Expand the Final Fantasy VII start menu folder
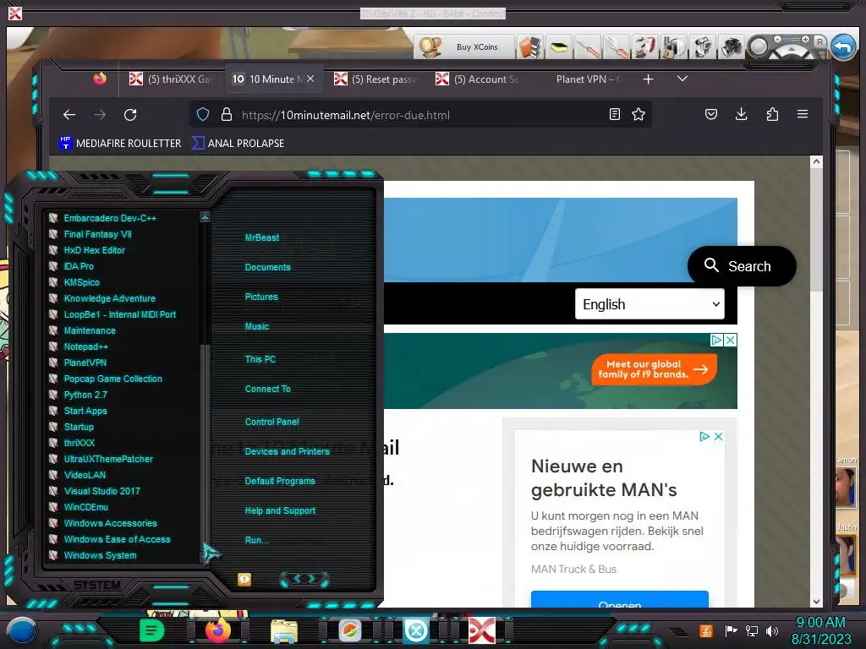Screen dimensions: 866x649 (x=97, y=234)
